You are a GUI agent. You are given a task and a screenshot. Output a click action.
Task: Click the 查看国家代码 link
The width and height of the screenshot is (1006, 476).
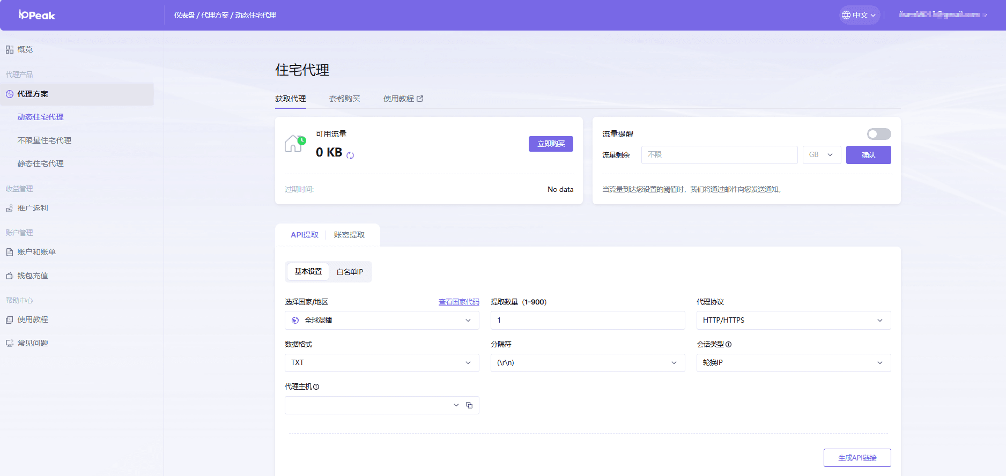point(458,302)
